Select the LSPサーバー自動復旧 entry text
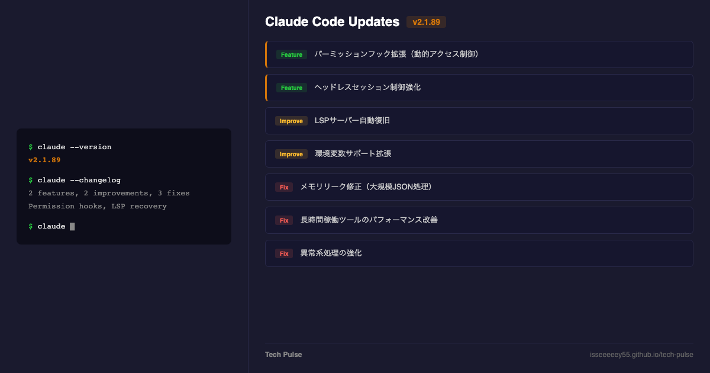This screenshot has height=373, width=710. click(352, 121)
